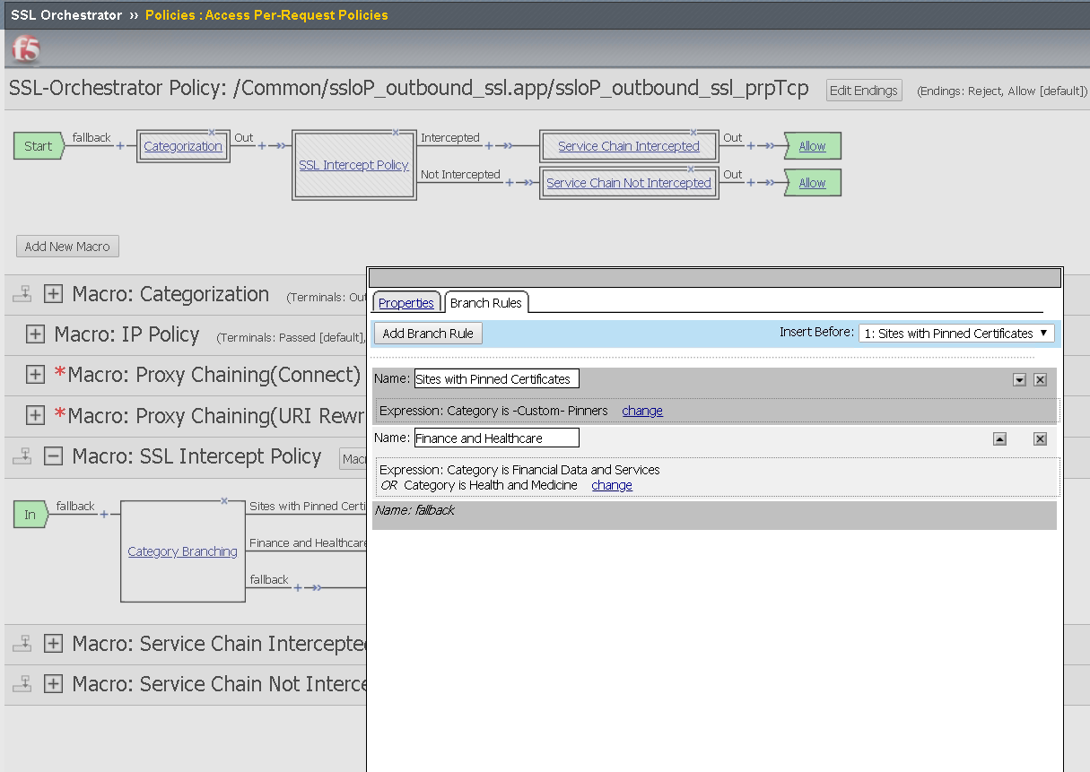Image resolution: width=1090 pixels, height=772 pixels.
Task: Click the '(Endings: Reject, Allow [default])' text
Action: point(1002,91)
